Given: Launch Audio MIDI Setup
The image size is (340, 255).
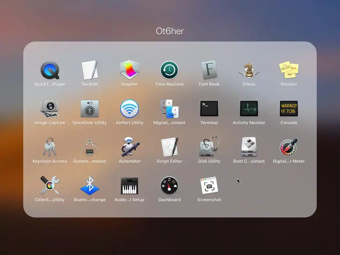Looking at the screenshot, I should (x=129, y=186).
